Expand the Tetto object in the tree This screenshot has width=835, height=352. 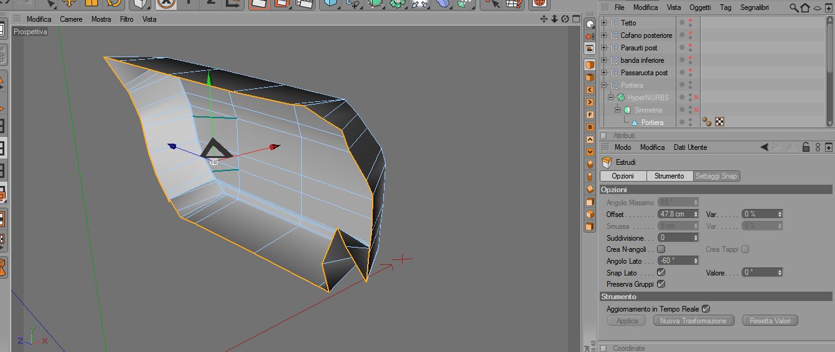(604, 23)
